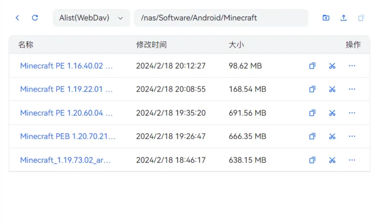Open more actions for Minecraft PE 1.16.40.02
The height and width of the screenshot is (223, 376).
pos(352,66)
